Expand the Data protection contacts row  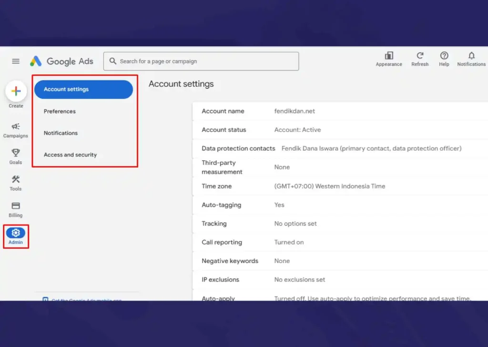click(x=340, y=148)
